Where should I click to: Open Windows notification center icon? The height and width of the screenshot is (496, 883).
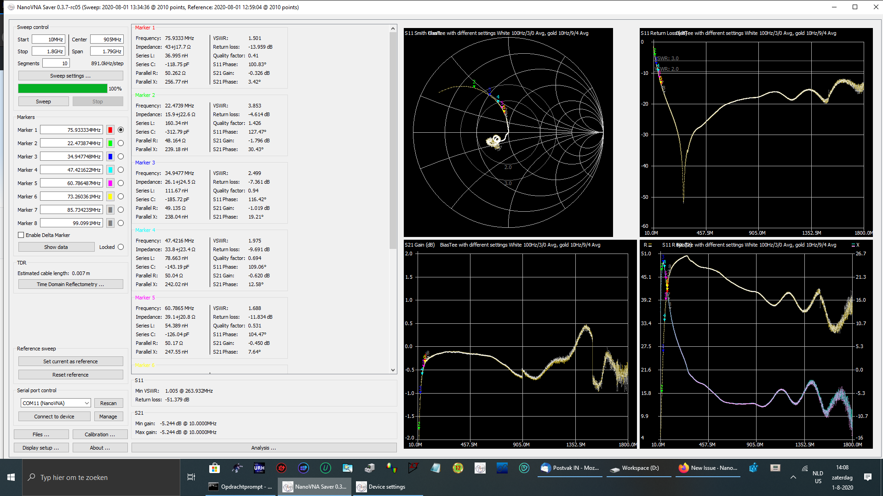867,477
